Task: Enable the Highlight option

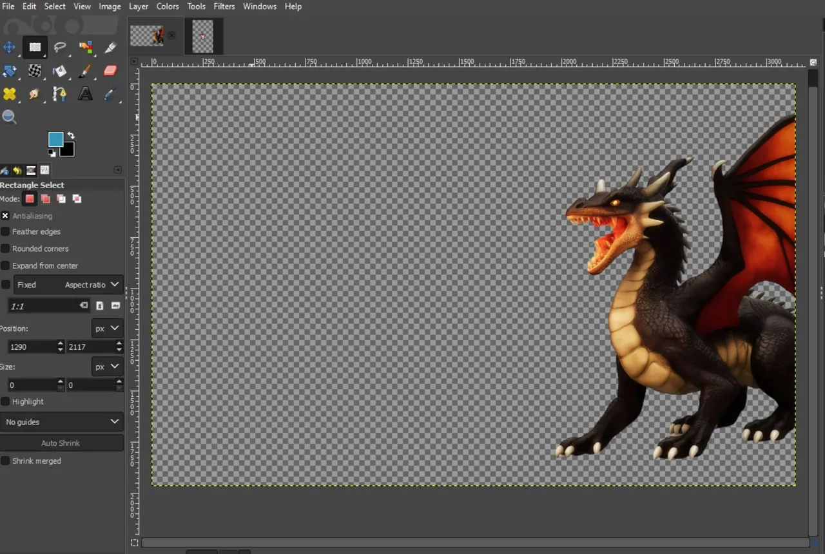Action: 5,401
